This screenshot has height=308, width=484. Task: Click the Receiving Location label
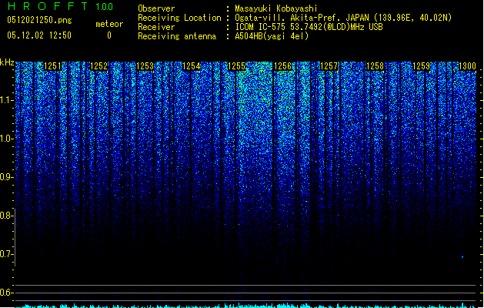(x=179, y=18)
